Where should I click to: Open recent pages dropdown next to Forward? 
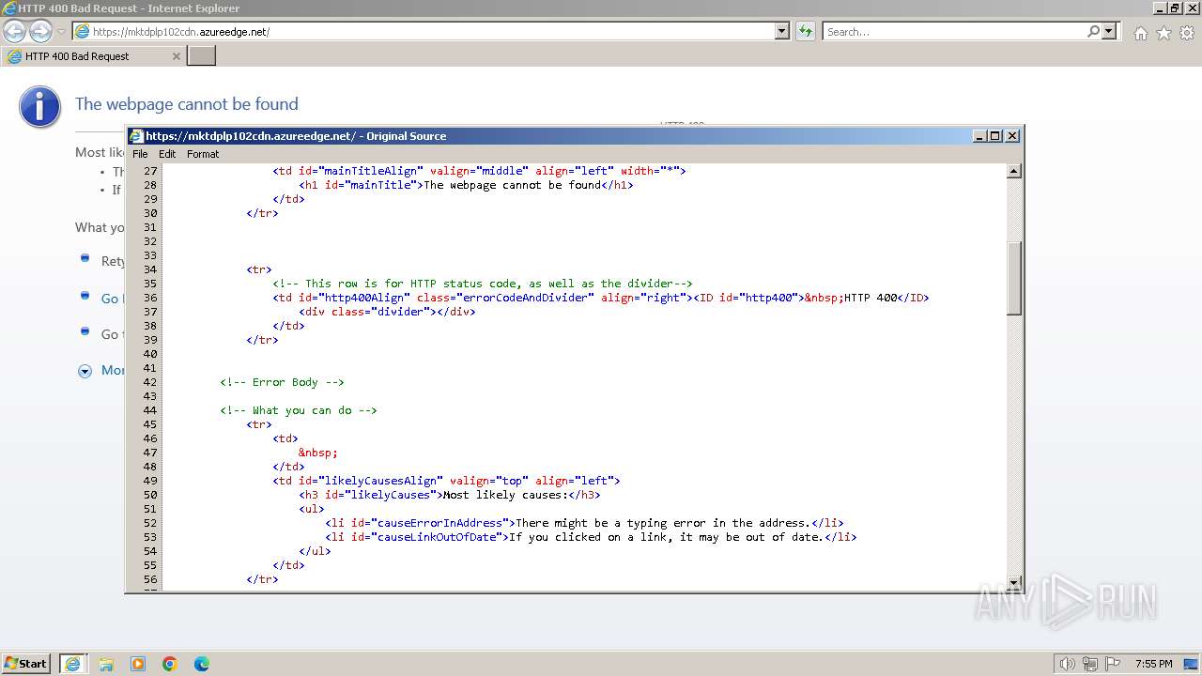(x=62, y=32)
